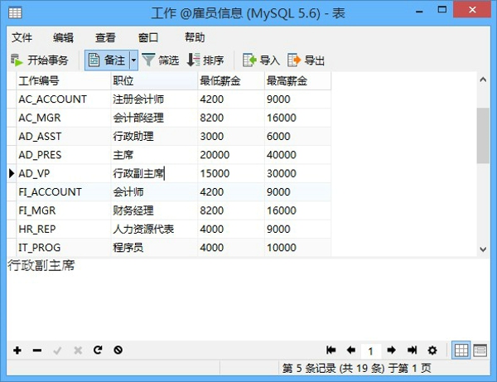
Task: Go to the previous page arrow
Action: [x=350, y=351]
